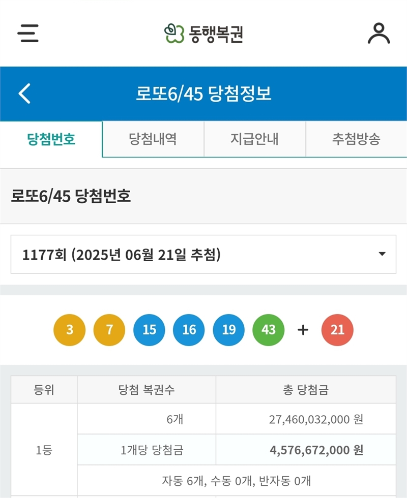The width and height of the screenshot is (407, 498).
Task: Select the blue number 15 ball
Action: pyautogui.click(x=149, y=330)
